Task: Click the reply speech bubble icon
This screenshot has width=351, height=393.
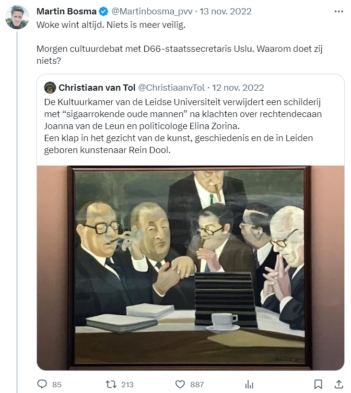Action: (x=42, y=384)
